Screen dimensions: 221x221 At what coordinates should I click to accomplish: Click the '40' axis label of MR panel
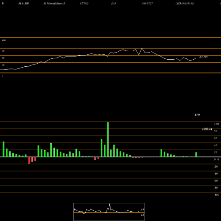[x=216, y=145]
